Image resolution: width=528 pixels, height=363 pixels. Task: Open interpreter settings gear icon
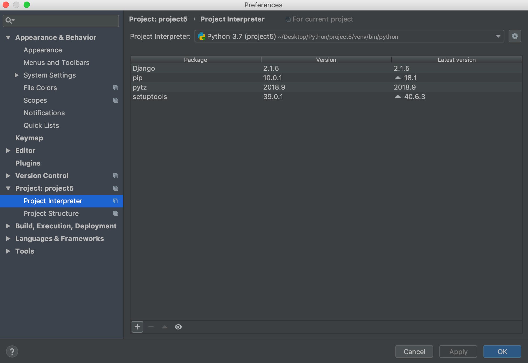(515, 36)
